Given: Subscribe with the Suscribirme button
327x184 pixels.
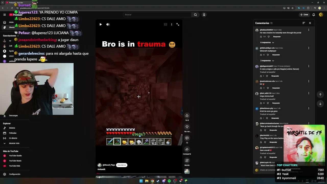Looking at the screenshot, I should coord(122,165).
